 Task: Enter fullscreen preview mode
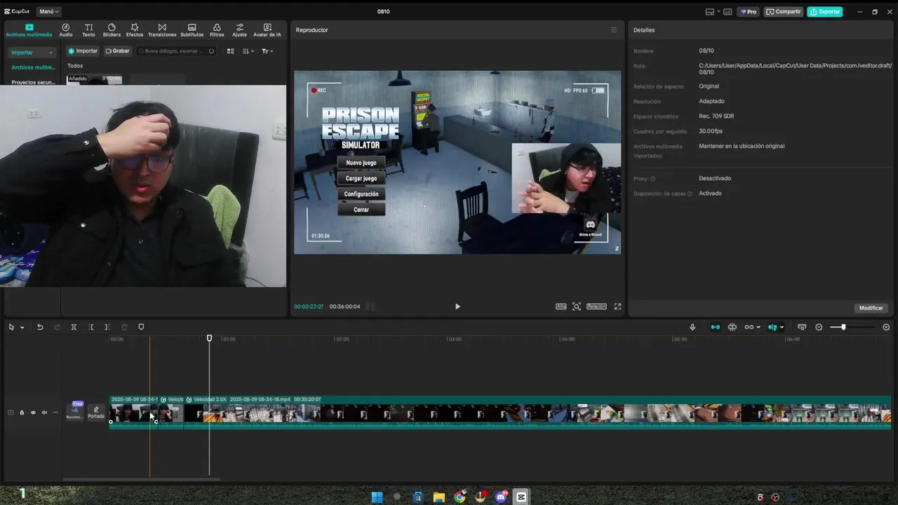[617, 307]
